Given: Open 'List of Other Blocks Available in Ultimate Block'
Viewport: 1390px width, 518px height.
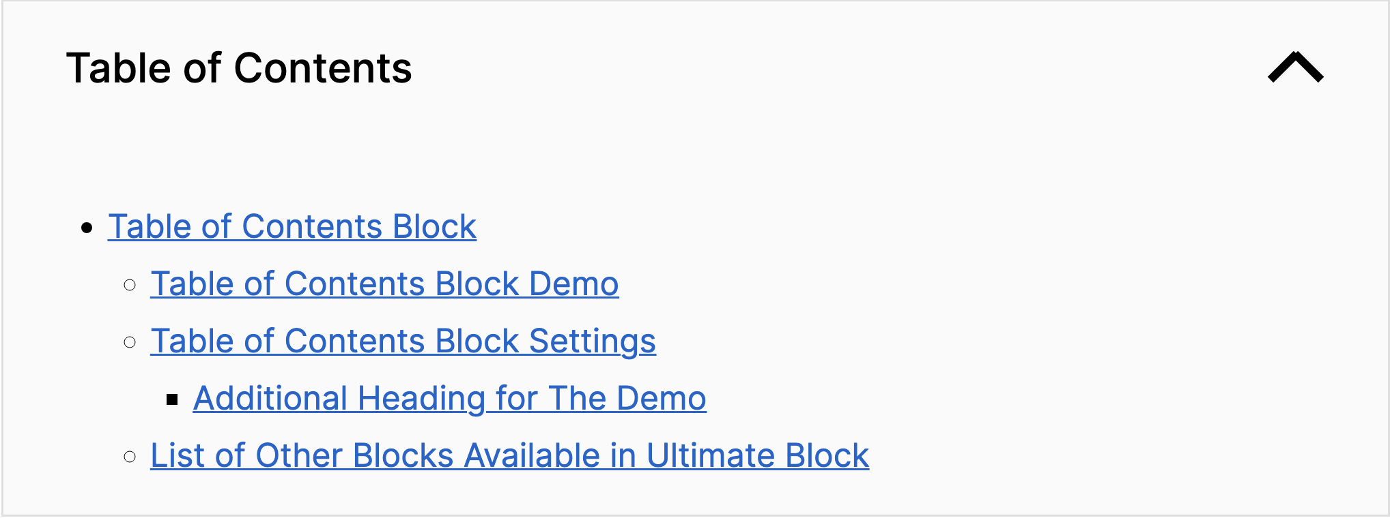Looking at the screenshot, I should click(509, 456).
